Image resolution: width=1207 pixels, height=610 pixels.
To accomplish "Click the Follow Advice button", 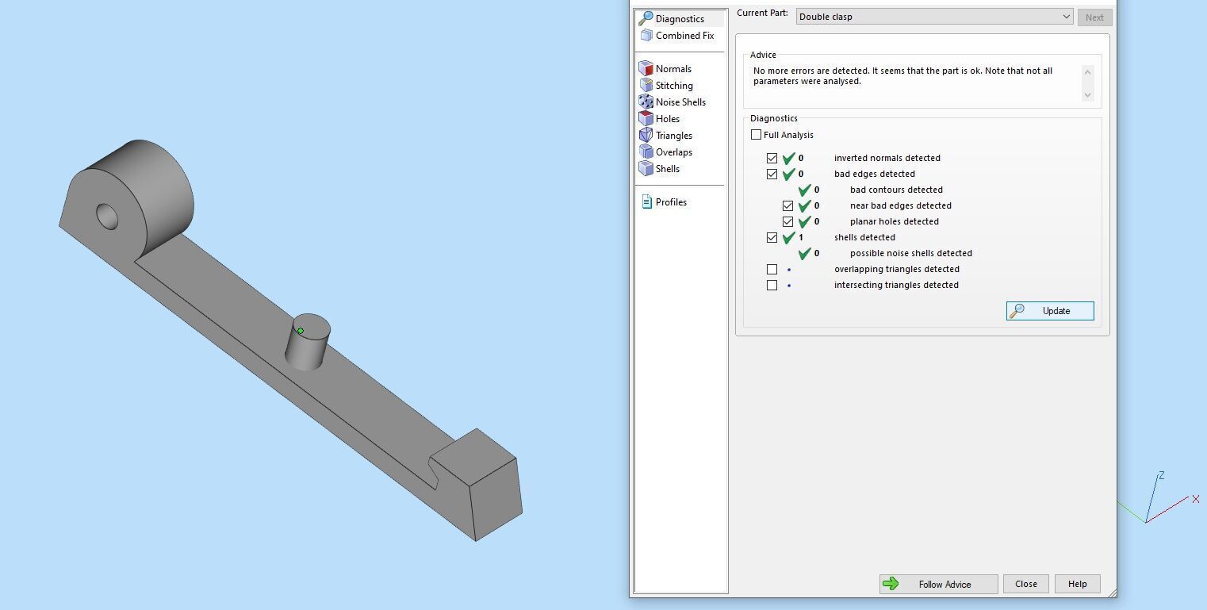I will point(938,584).
